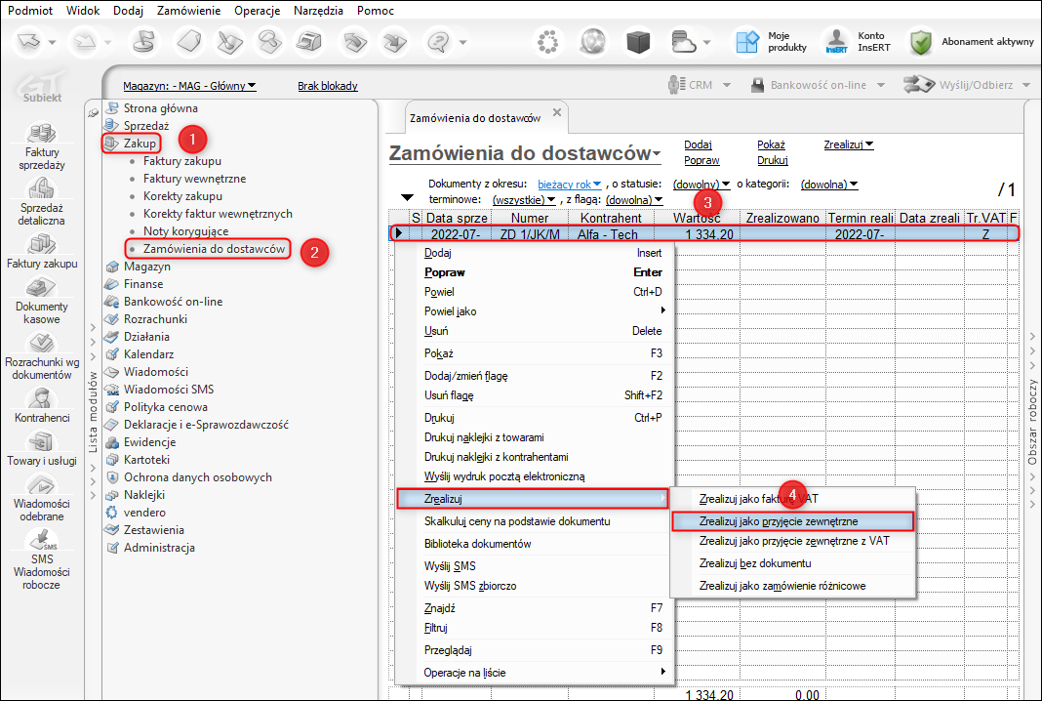Click Kontrahent column header
Viewport: 1042px width, 701px height.
611,218
